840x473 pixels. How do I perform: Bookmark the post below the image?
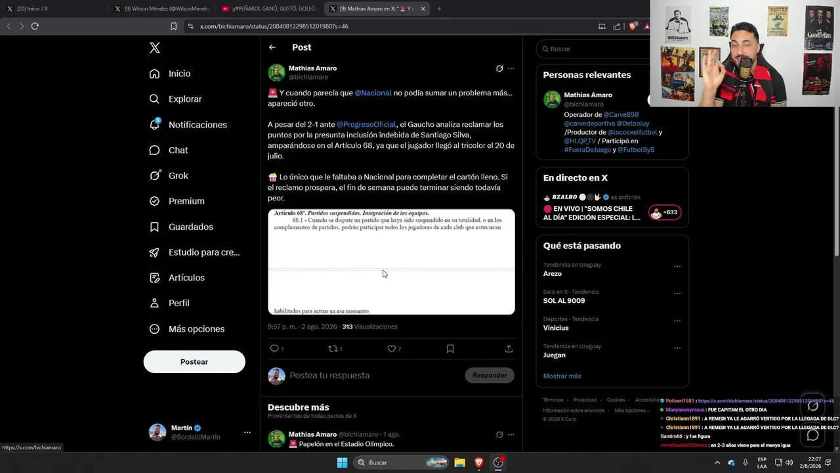[450, 349]
